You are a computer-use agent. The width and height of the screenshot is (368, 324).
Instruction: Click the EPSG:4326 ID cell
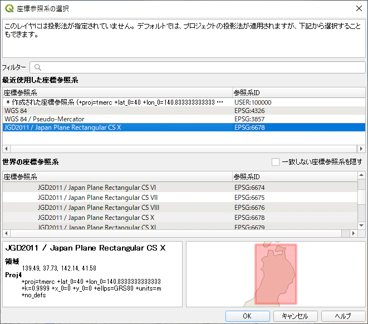249,111
